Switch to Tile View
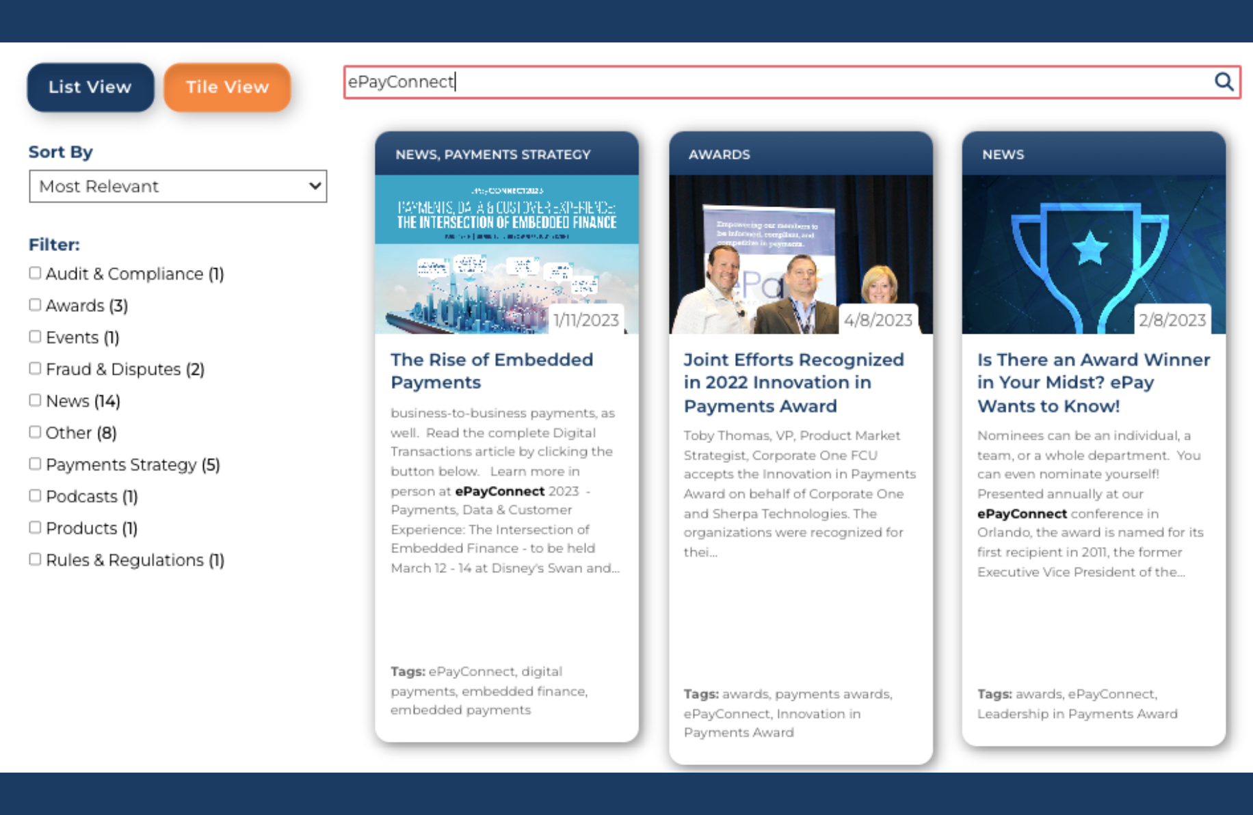This screenshot has height=815, width=1253. pyautogui.click(x=226, y=87)
